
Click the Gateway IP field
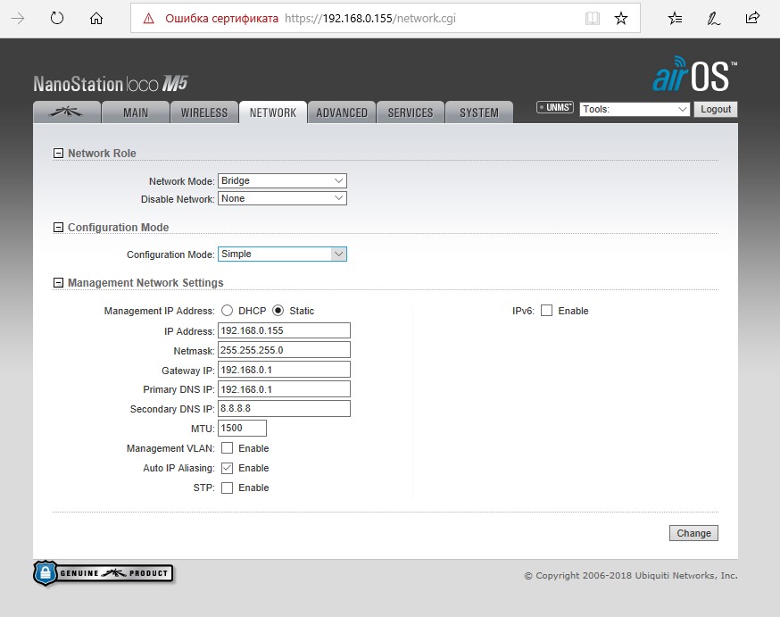284,370
